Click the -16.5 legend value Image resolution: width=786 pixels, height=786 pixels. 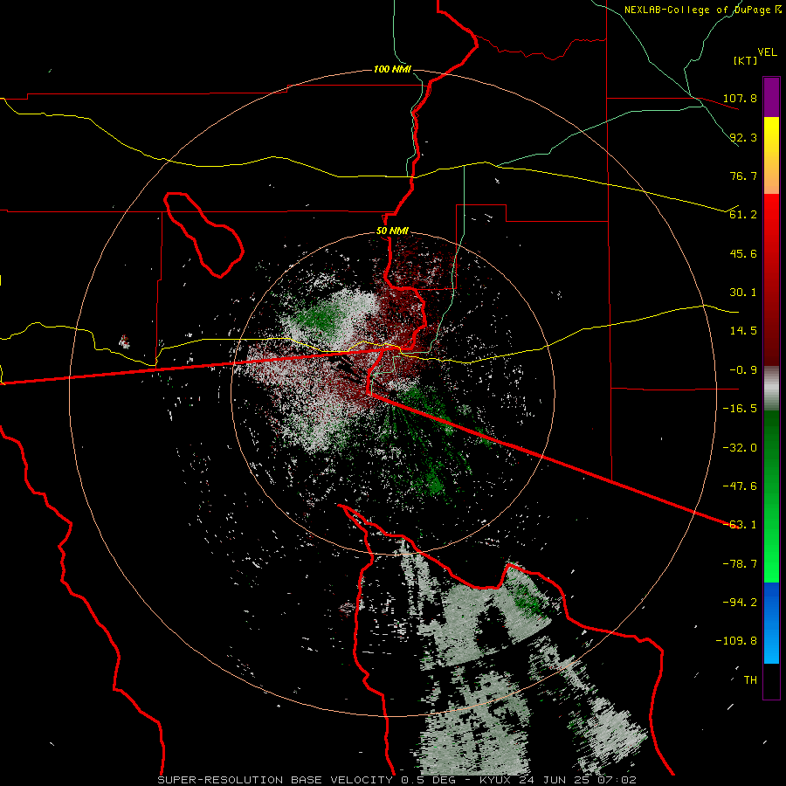740,409
